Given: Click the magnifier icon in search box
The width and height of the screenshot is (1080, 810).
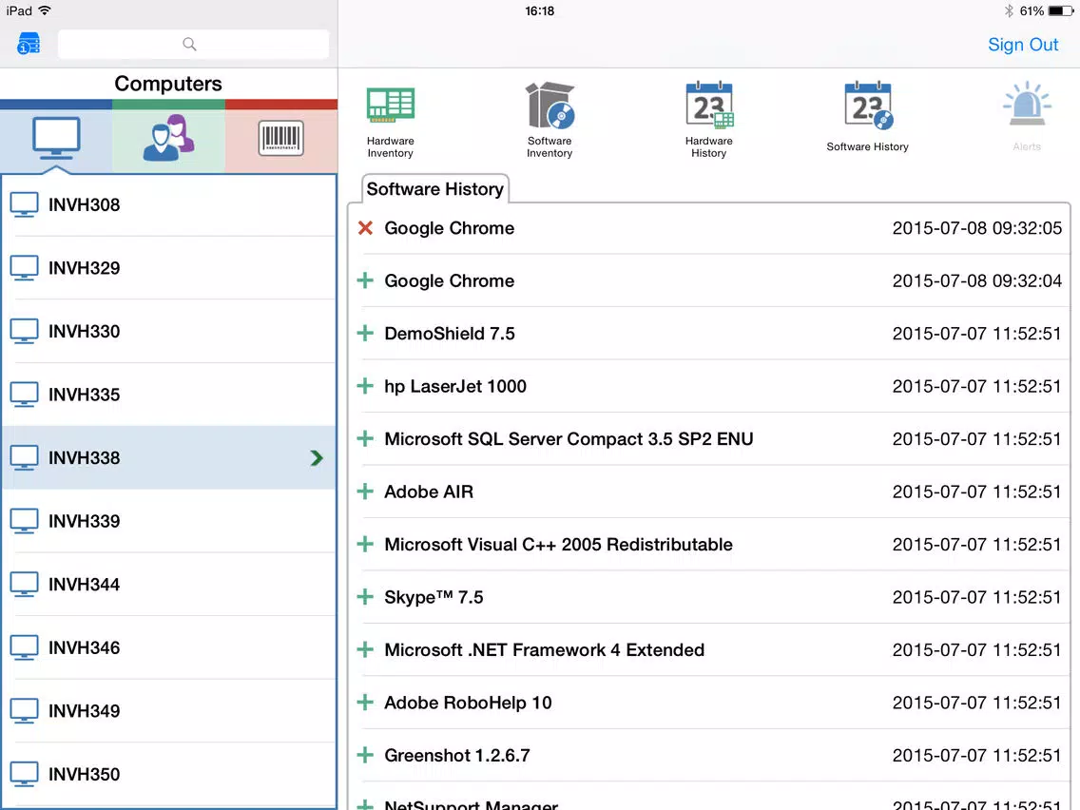Looking at the screenshot, I should coord(189,44).
